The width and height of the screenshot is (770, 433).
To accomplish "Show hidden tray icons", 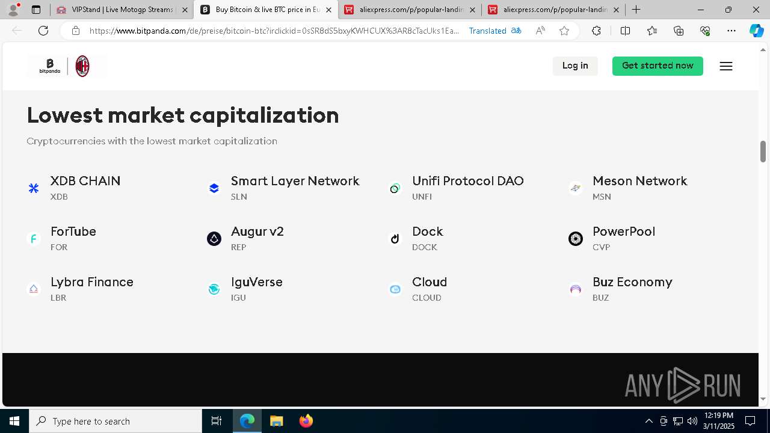I will pyautogui.click(x=648, y=421).
